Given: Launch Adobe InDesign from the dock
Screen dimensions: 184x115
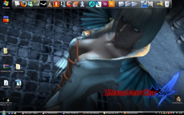Looking at the screenshot, I should tap(105, 4).
